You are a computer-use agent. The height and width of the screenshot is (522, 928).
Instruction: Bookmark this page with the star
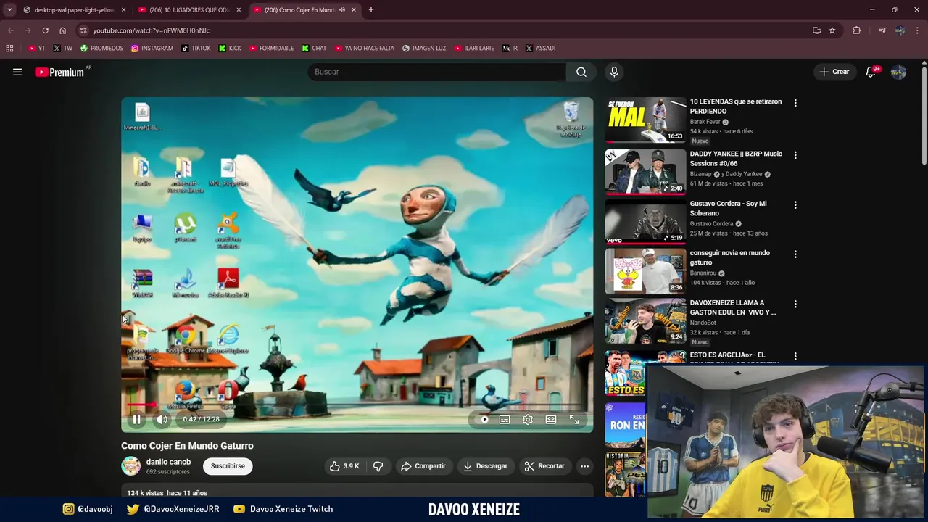pyautogui.click(x=832, y=30)
